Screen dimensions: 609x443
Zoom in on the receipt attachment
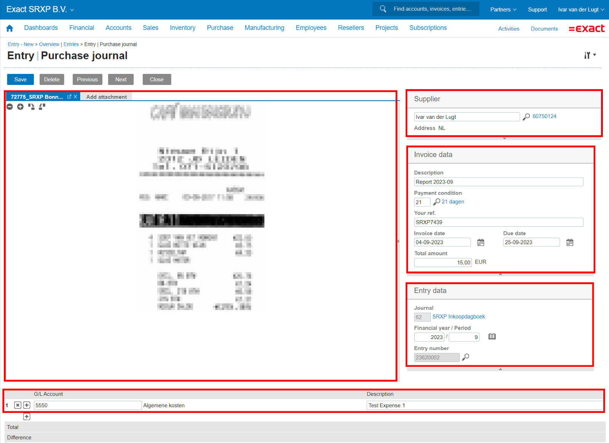coord(20,107)
